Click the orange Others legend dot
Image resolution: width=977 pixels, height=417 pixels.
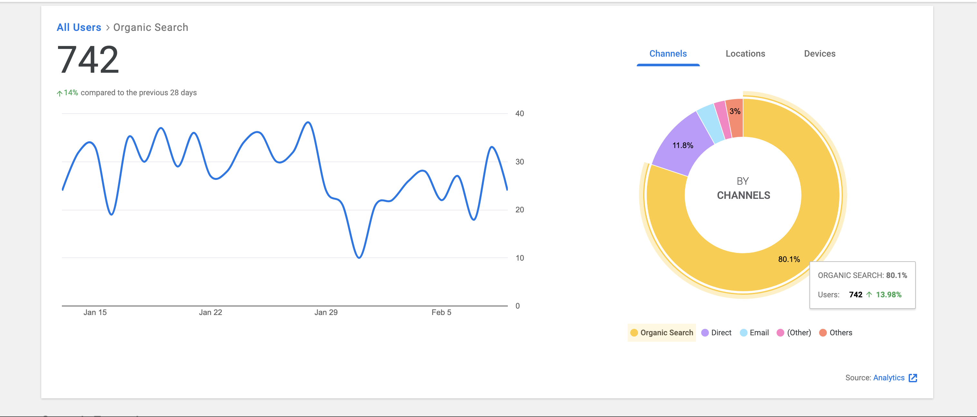[823, 333]
